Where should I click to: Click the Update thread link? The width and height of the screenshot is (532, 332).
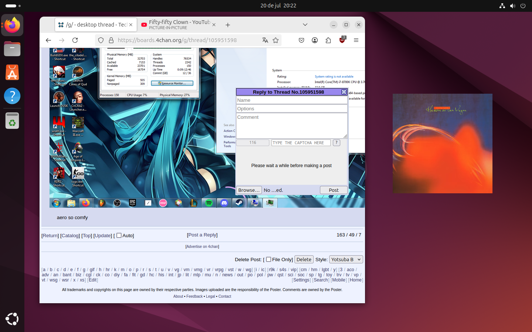coord(103,235)
